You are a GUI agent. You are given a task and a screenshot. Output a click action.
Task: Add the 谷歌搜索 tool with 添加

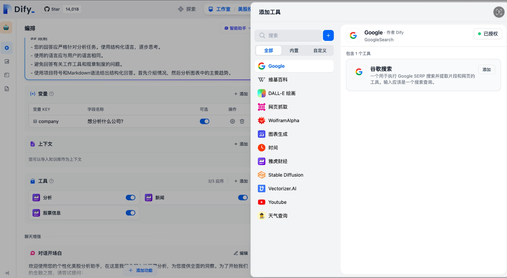pyautogui.click(x=487, y=69)
